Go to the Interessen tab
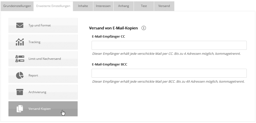The image size is (256, 123). coord(103,6)
